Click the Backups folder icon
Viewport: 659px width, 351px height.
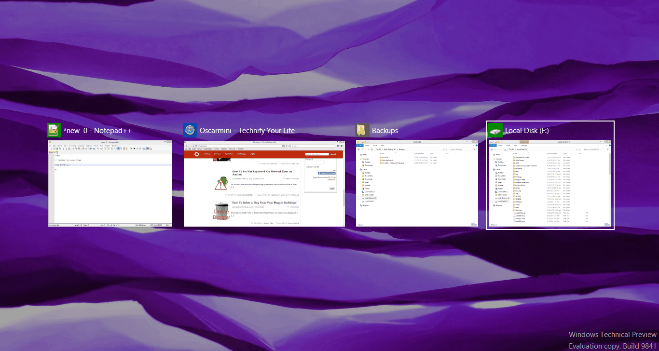362,130
